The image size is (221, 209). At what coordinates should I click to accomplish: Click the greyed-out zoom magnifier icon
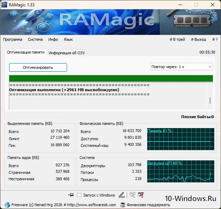click(x=132, y=195)
